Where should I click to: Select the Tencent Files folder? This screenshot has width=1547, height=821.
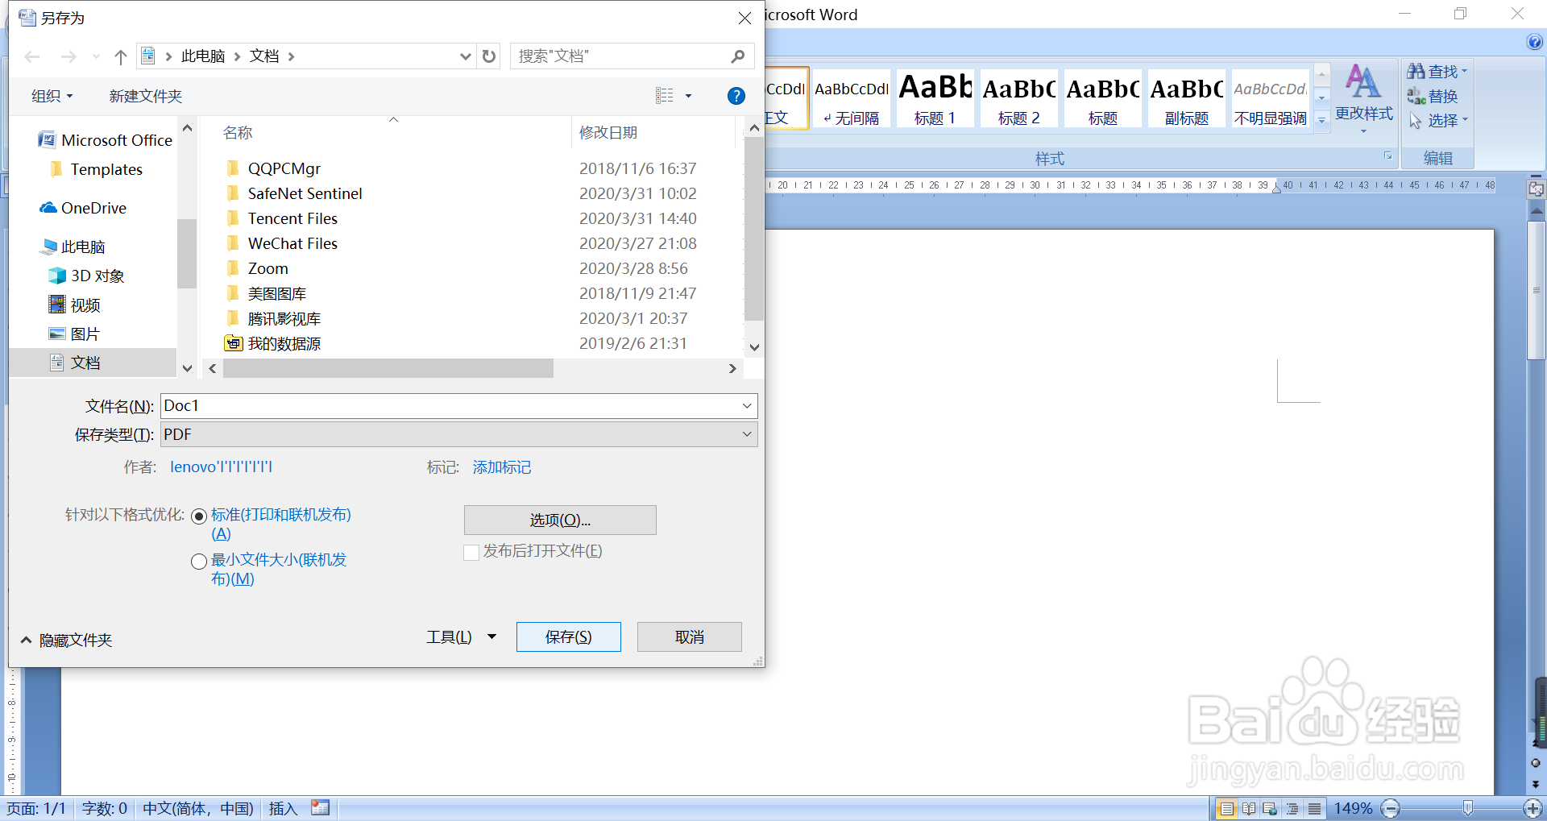coord(282,218)
